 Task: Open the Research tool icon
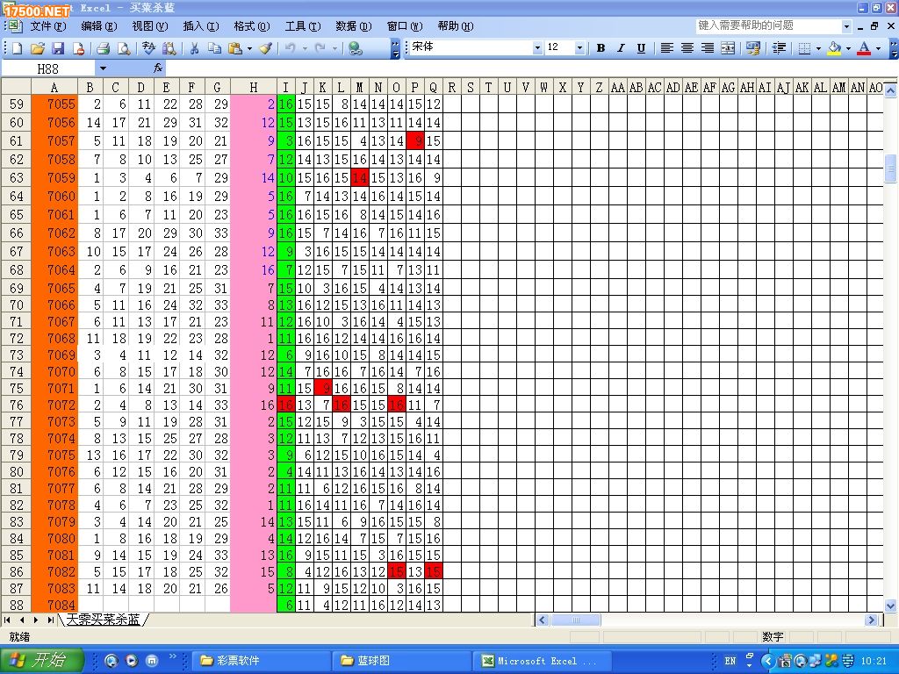(169, 49)
